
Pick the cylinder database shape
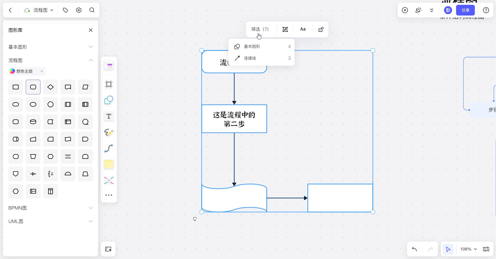coord(33,122)
